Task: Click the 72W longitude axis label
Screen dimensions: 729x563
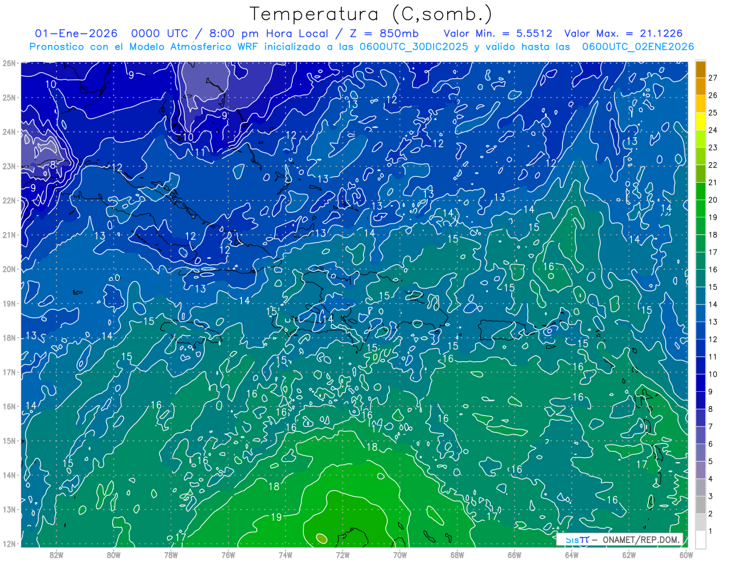Action: [x=343, y=554]
